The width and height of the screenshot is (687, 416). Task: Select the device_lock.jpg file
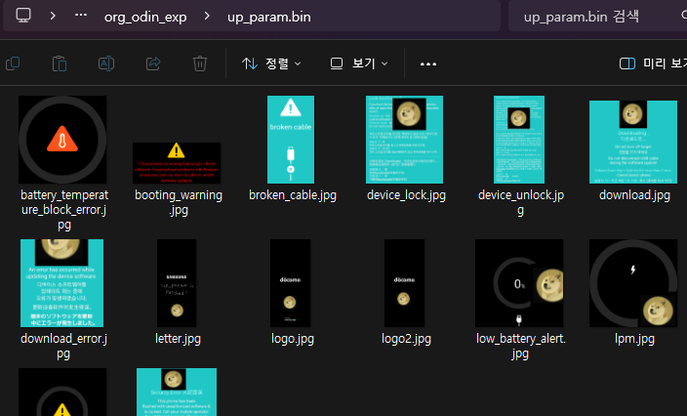(405, 140)
